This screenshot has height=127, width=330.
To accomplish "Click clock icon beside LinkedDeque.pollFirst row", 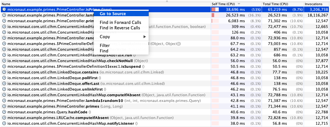I will coord(4,78).
